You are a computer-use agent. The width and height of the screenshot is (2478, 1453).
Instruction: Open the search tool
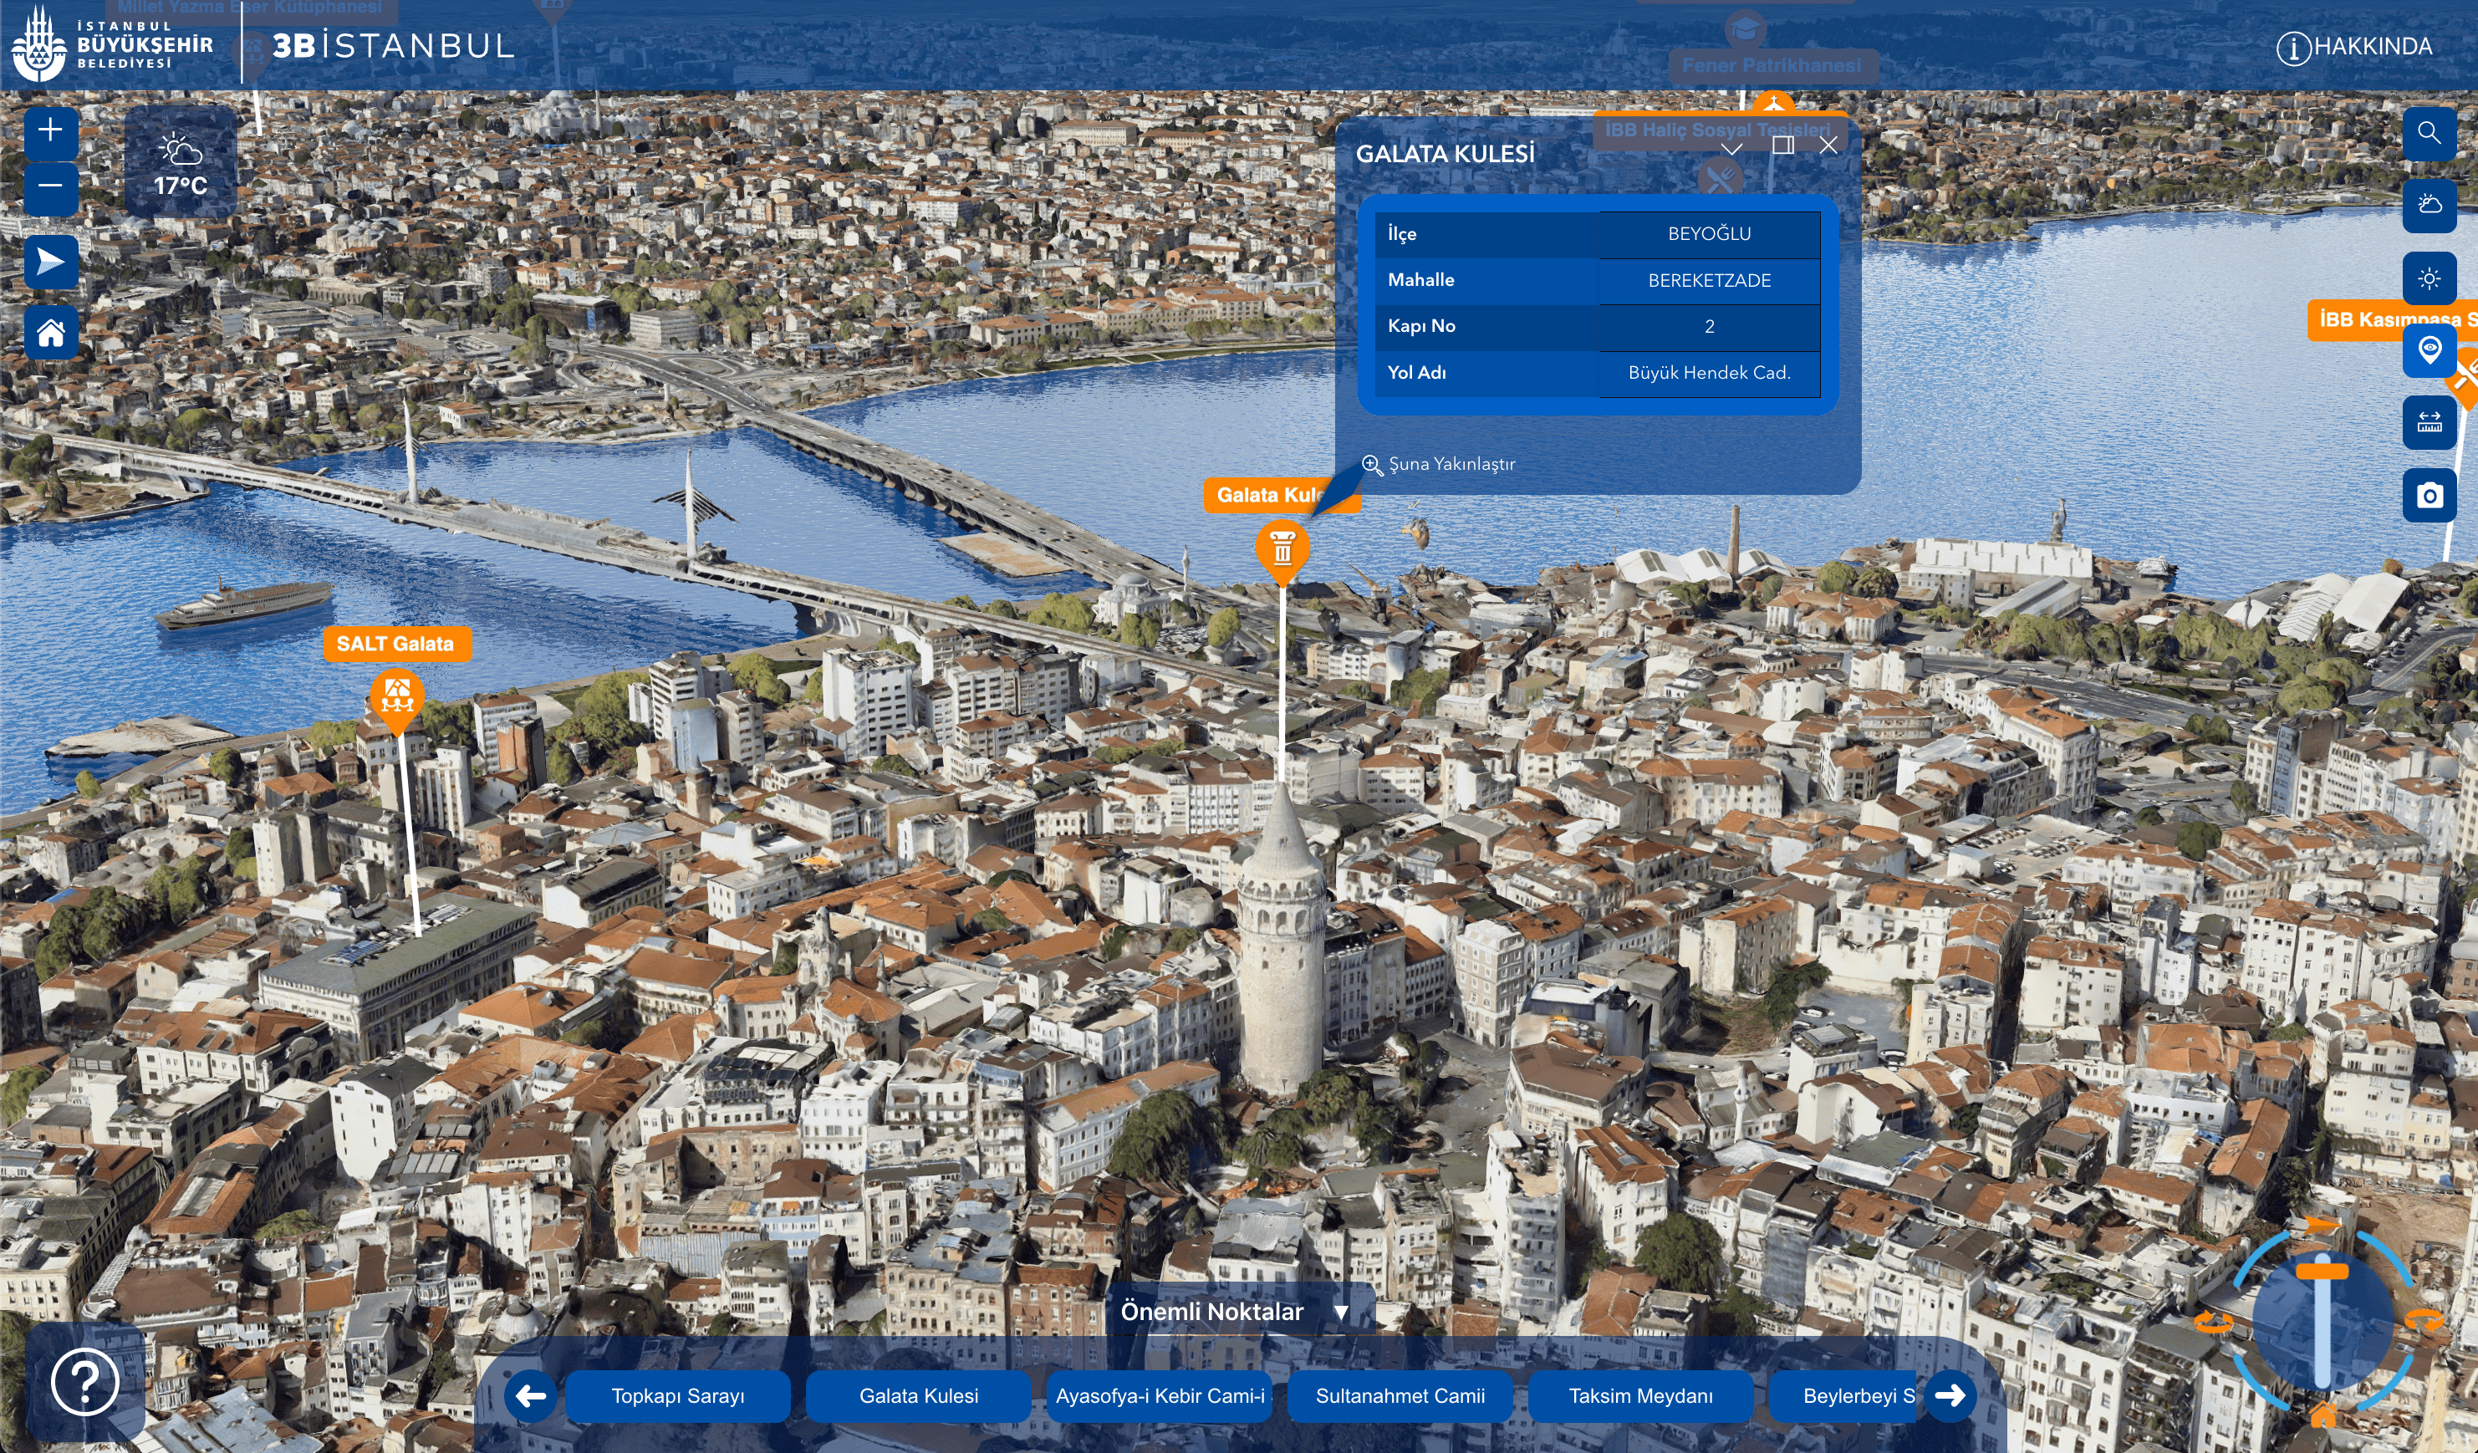(x=2429, y=133)
